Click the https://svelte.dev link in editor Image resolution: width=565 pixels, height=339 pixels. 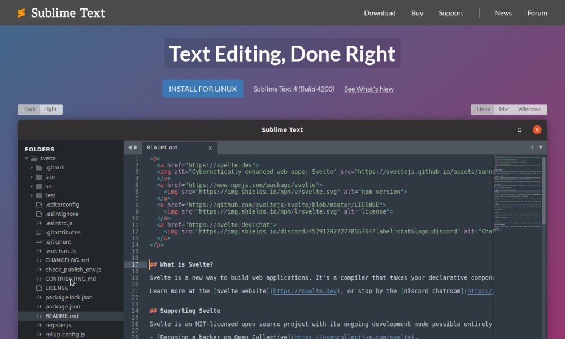point(305,291)
